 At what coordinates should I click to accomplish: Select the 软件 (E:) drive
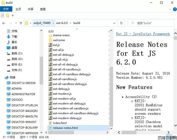(17, 65)
